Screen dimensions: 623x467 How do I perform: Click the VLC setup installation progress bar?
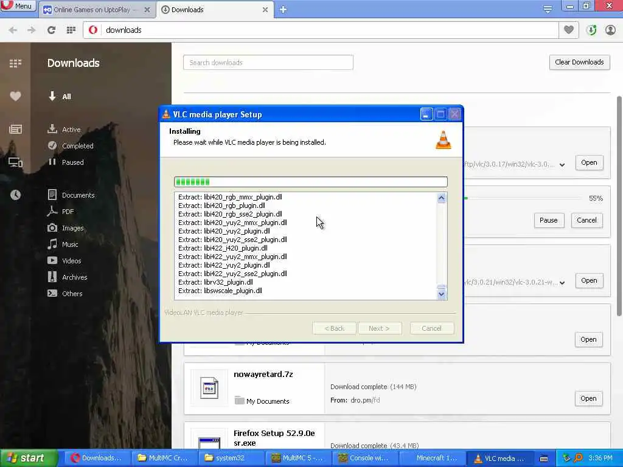tap(311, 182)
